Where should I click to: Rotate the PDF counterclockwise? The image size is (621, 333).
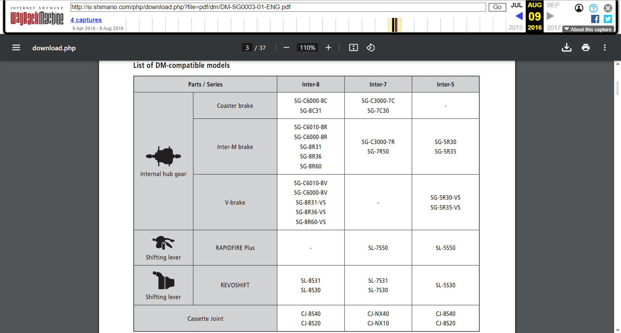(371, 48)
